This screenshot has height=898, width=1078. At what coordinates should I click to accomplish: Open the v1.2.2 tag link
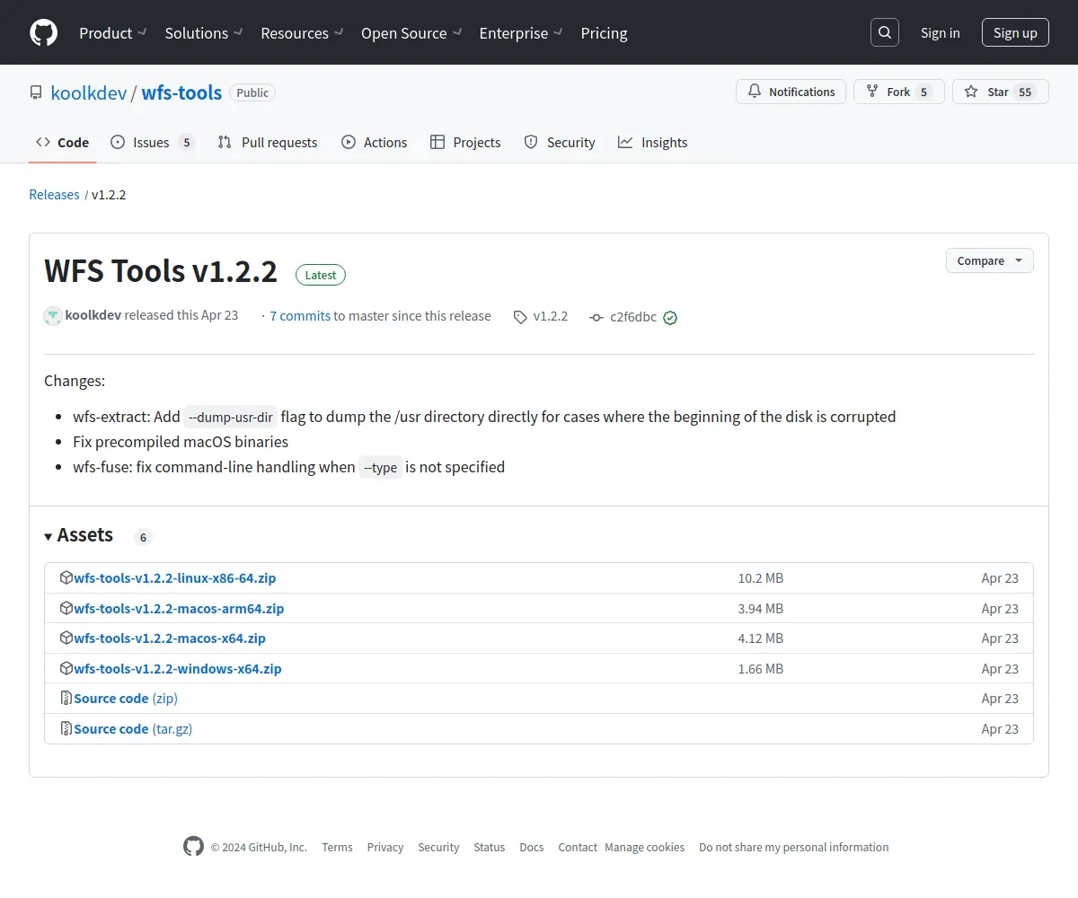tap(541, 316)
